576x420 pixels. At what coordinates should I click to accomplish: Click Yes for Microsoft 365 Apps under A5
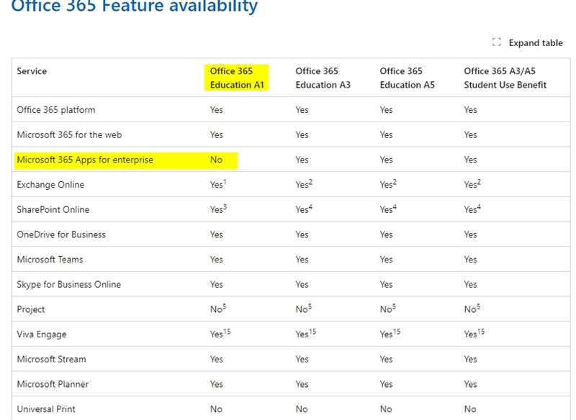[x=386, y=160]
